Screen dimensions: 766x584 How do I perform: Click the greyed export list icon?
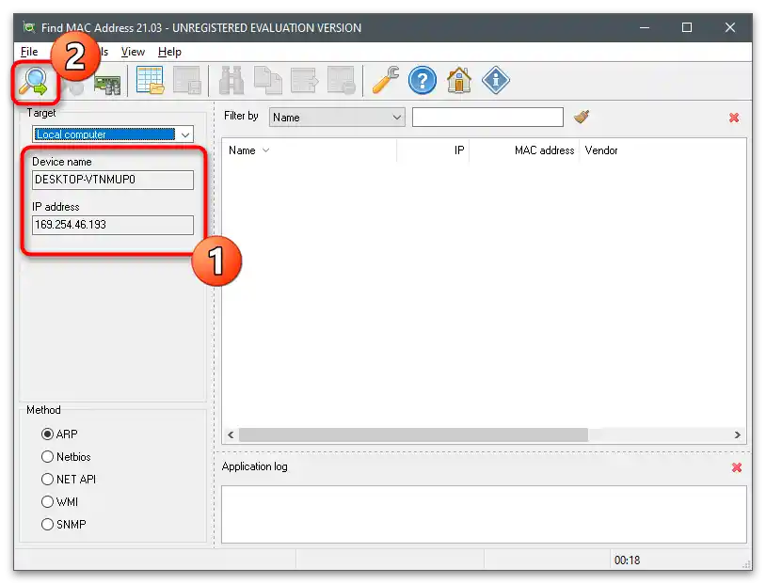coord(304,81)
